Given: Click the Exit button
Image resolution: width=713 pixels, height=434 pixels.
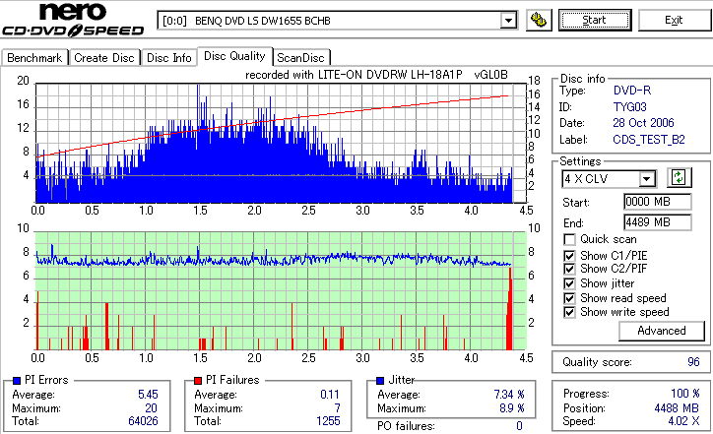Looking at the screenshot, I should (x=674, y=21).
